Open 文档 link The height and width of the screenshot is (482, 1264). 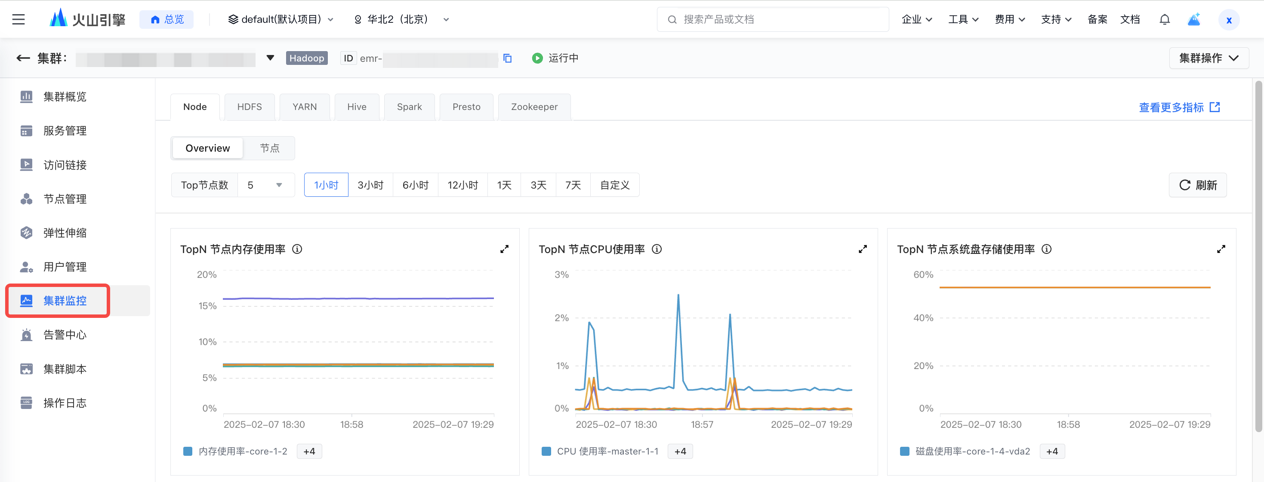tap(1129, 20)
